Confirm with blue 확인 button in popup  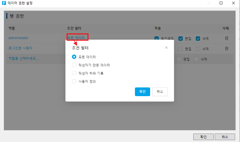[142, 92]
